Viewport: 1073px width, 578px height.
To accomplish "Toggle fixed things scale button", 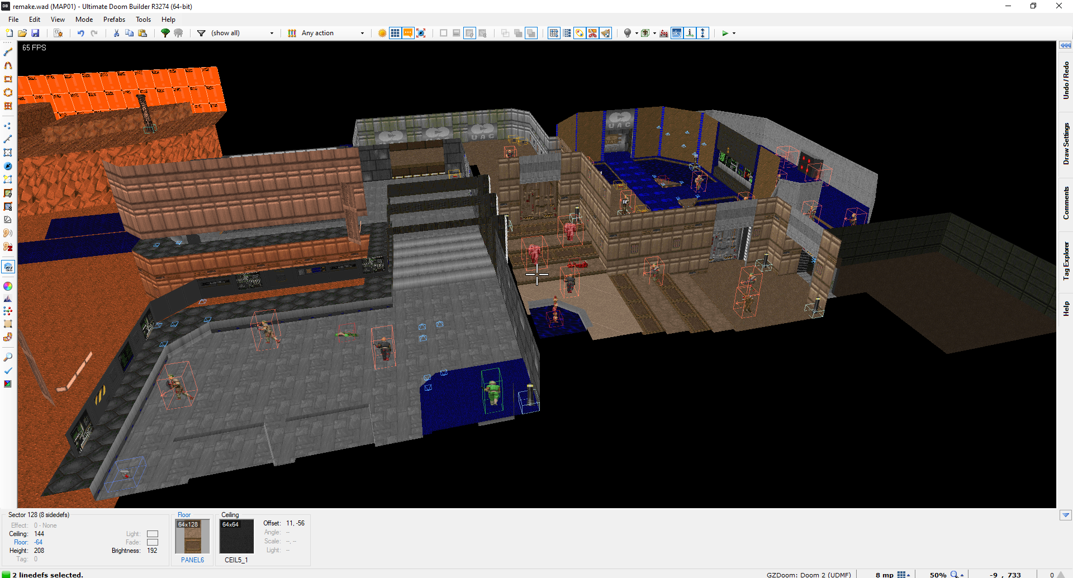I will coord(421,33).
